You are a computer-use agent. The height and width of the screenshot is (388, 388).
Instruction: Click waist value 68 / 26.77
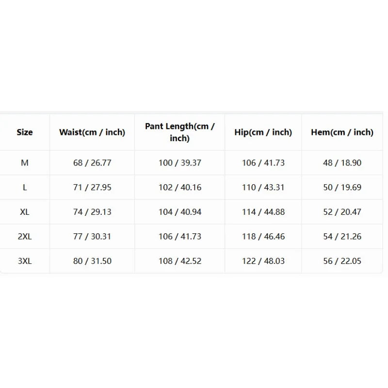tap(92, 163)
